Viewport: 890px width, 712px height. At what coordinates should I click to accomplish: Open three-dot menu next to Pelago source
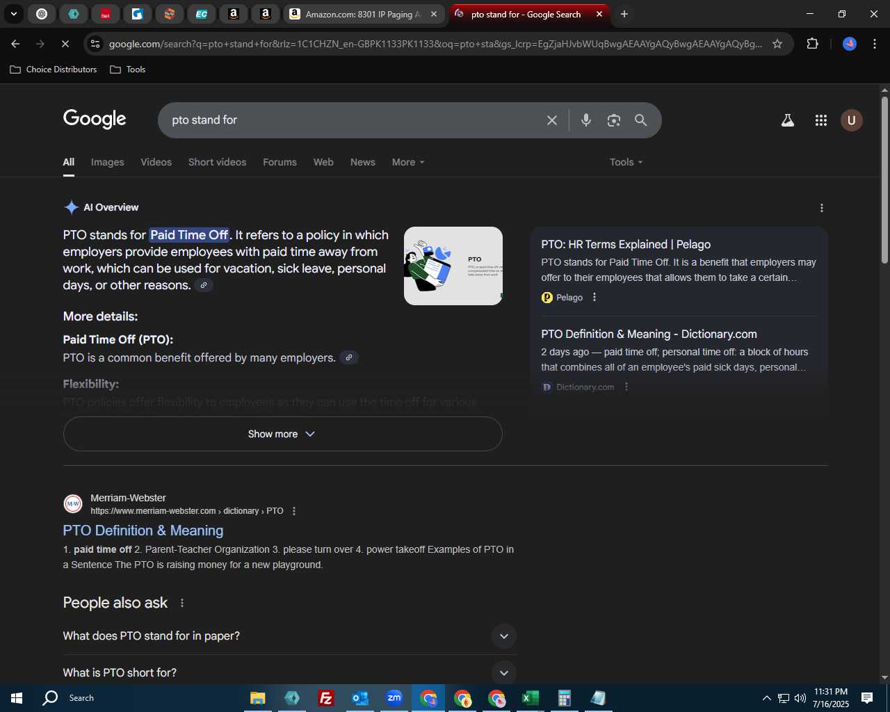pyautogui.click(x=594, y=298)
